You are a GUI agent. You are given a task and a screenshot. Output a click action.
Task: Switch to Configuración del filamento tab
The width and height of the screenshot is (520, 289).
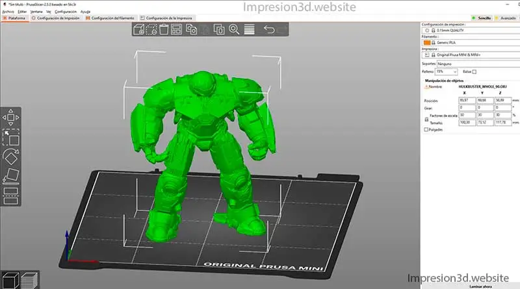click(110, 18)
